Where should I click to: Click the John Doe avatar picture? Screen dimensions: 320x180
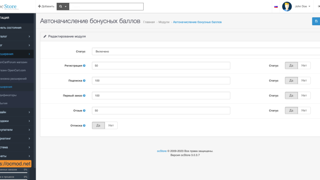click(287, 6)
